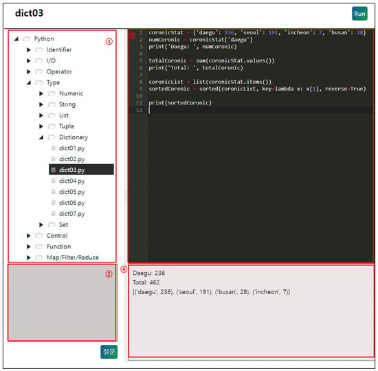Expand the Numeric folder arrow

click(41, 93)
